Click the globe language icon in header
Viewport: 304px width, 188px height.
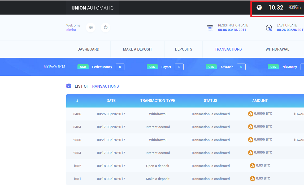pos(259,7)
